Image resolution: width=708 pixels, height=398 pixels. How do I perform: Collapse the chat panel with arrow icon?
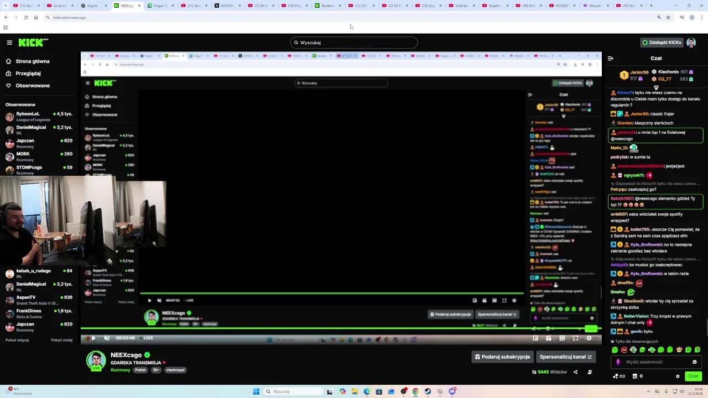tap(611, 58)
